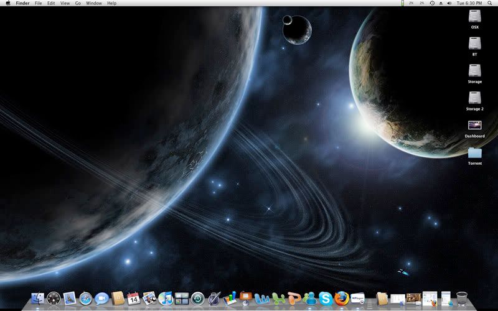Open Time Machine in the Dock

pyautogui.click(x=198, y=299)
